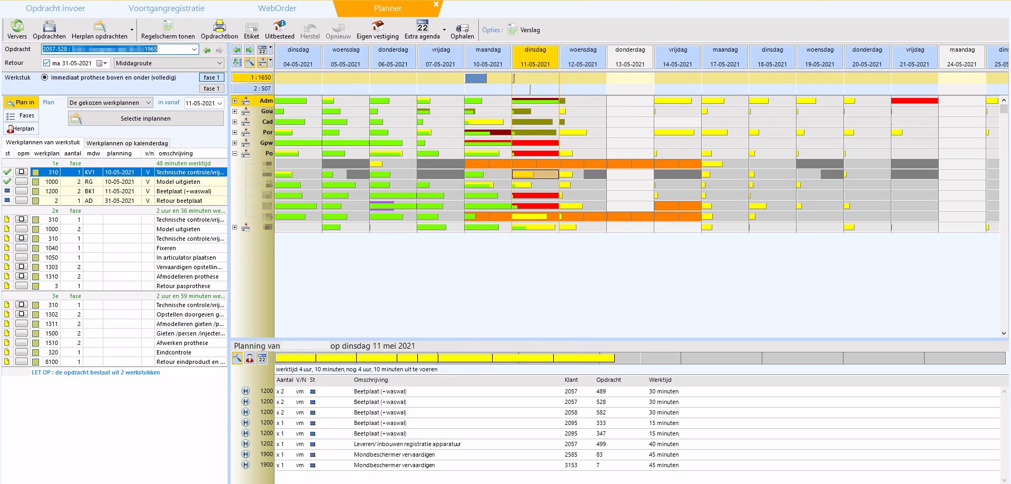Switch to Werkplannen op kalenderdag tab

coord(127,143)
